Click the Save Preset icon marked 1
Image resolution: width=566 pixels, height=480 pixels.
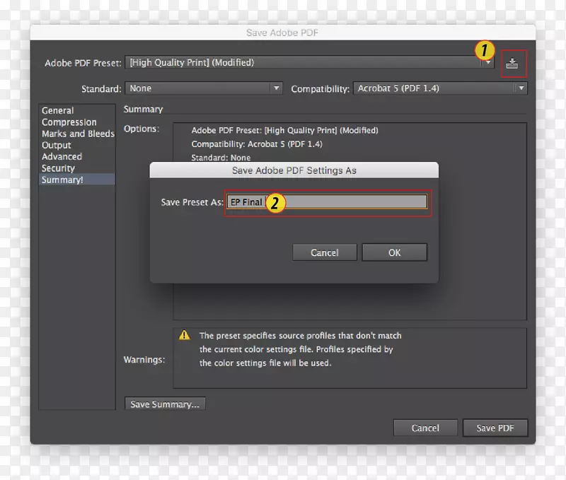[x=514, y=63]
